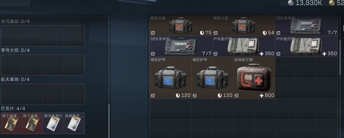Screen dimensions: 344x138
Task: Select the first gold 地下金库 keycard
Action: [x=11, y=123]
